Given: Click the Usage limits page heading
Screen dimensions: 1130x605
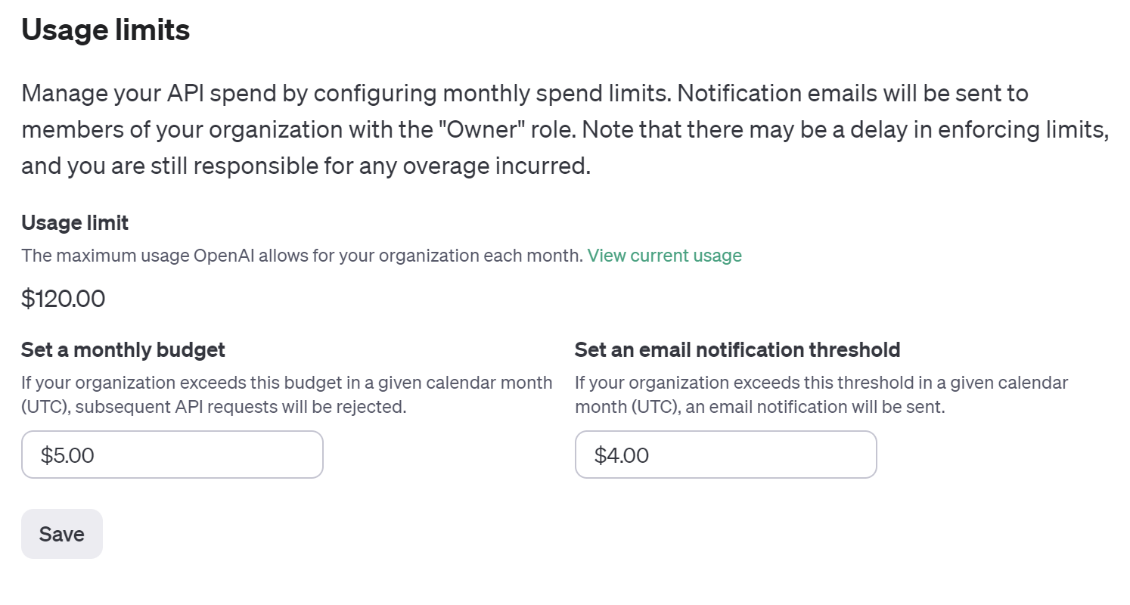Looking at the screenshot, I should tap(105, 30).
